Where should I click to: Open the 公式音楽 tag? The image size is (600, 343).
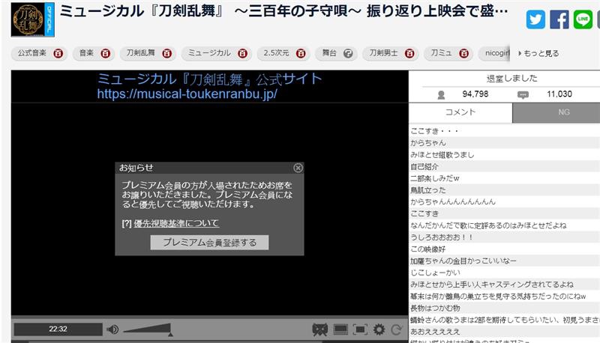click(x=32, y=53)
